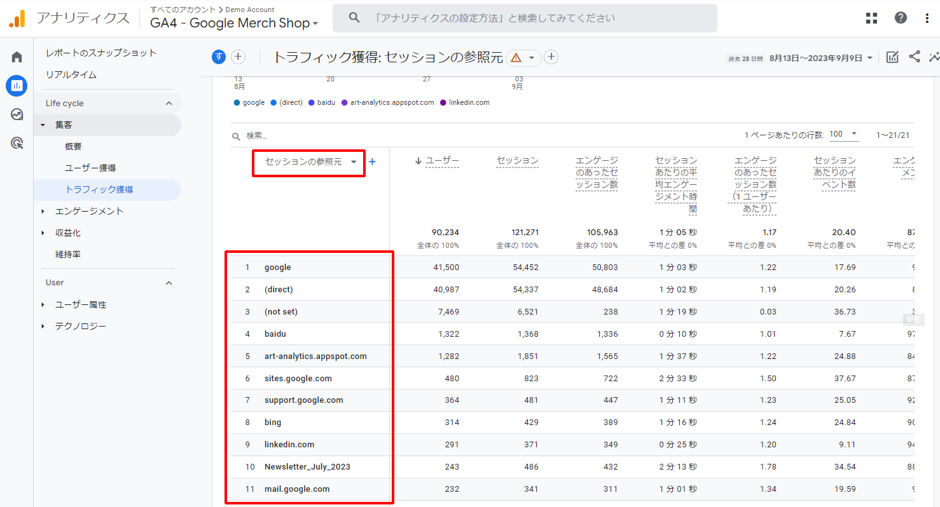This screenshot has width=940, height=507.
Task: Open the date range 8月13日～2023年9月9日 dropdown
Action: pos(821,58)
